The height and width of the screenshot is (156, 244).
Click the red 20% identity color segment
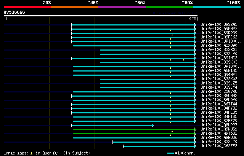coord(27,7)
